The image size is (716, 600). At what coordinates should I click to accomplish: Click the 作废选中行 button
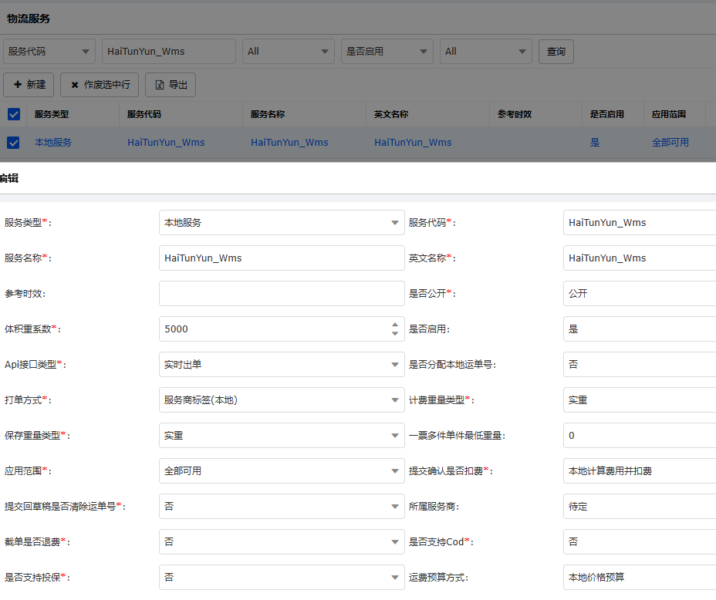click(x=100, y=85)
